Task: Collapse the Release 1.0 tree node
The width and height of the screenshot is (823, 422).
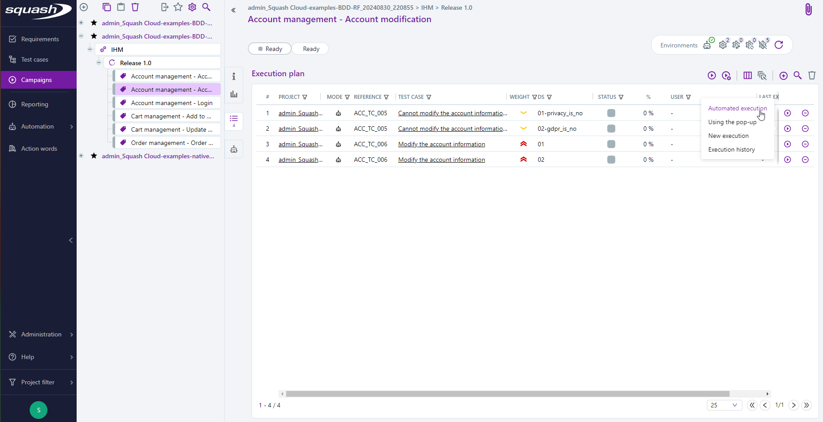Action: point(98,62)
